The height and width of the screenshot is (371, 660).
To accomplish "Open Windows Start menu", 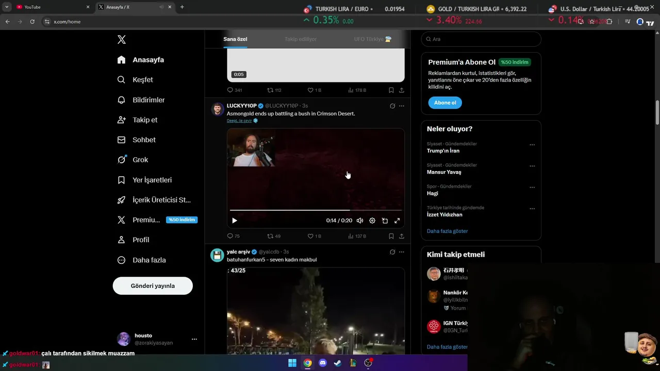I will click(292, 363).
